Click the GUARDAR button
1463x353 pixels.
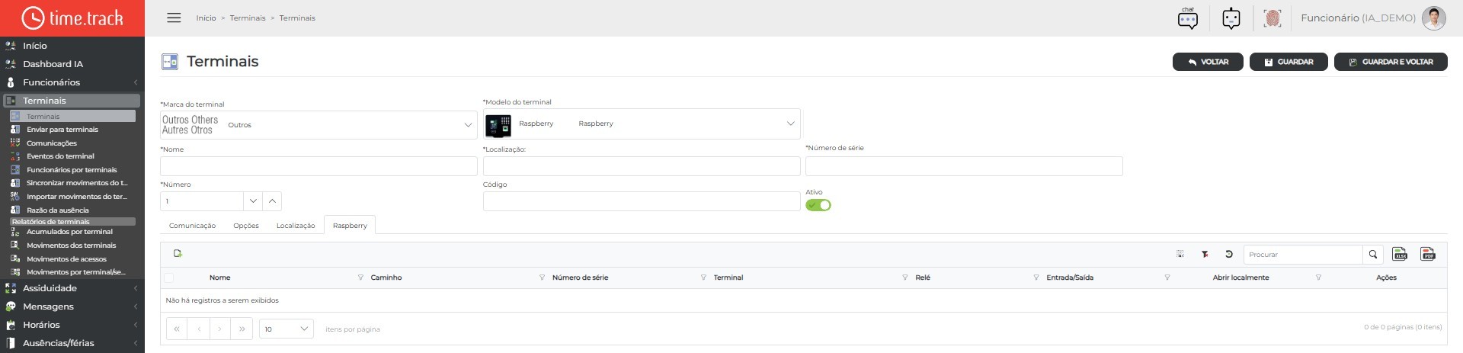[1289, 62]
